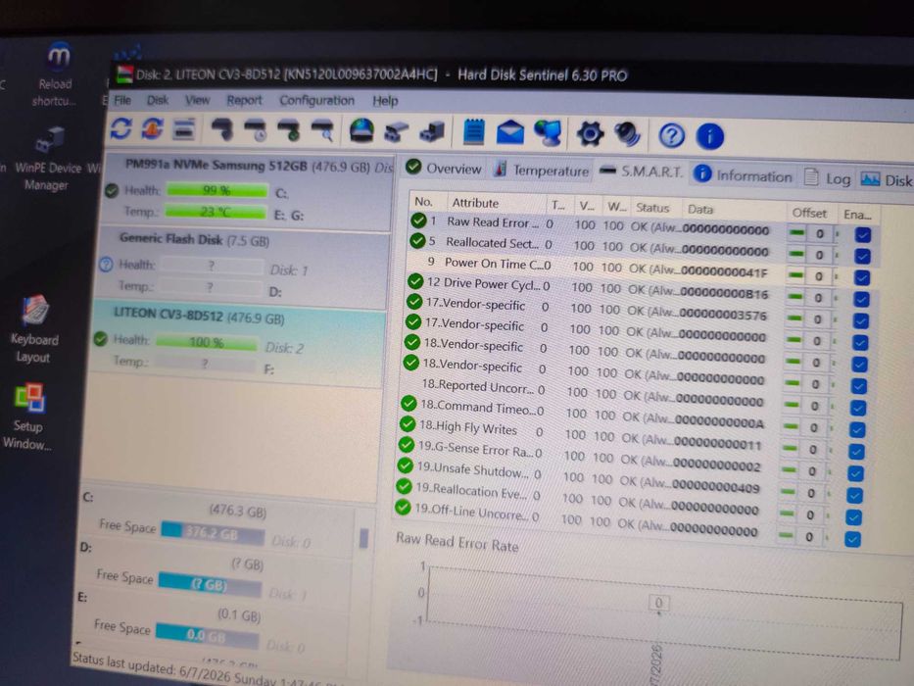Uncheck Enable box for Off-Line Uncorrectable row
The image size is (914, 686).
pyautogui.click(x=852, y=539)
